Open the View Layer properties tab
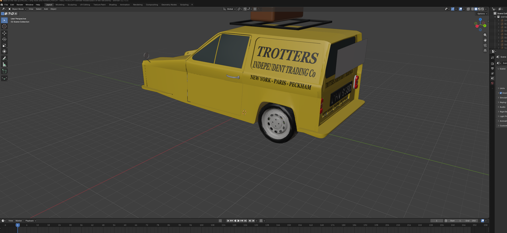This screenshot has width=507, height=233. (x=492, y=73)
